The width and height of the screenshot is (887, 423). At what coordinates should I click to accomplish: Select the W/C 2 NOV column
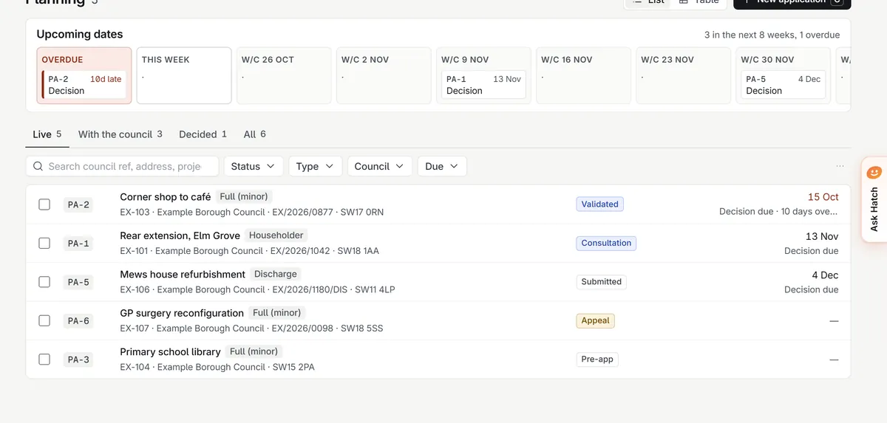384,75
